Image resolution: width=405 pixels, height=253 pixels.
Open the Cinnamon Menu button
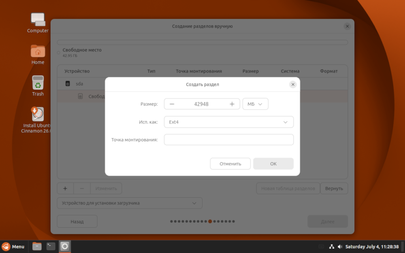coord(13,247)
